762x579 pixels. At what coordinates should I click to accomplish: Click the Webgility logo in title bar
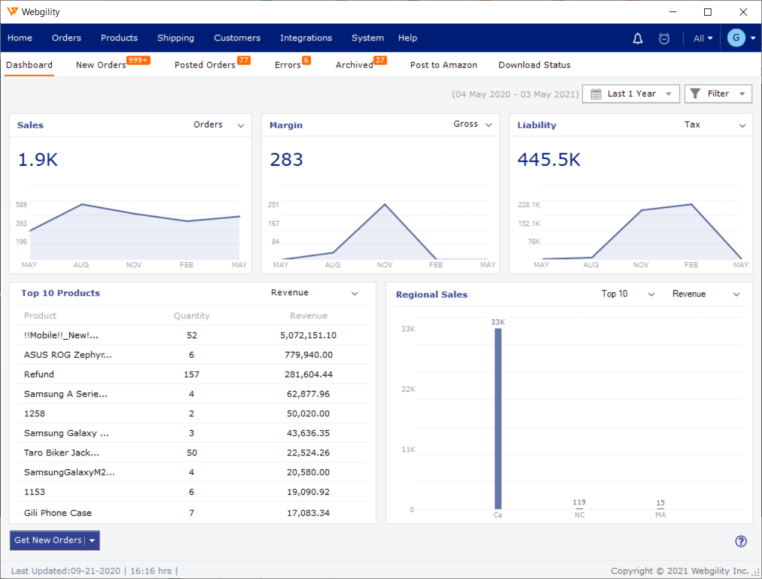pos(12,11)
